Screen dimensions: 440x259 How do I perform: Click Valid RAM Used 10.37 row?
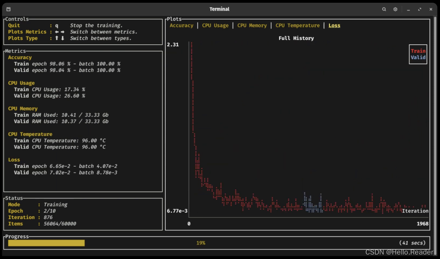pos(61,122)
